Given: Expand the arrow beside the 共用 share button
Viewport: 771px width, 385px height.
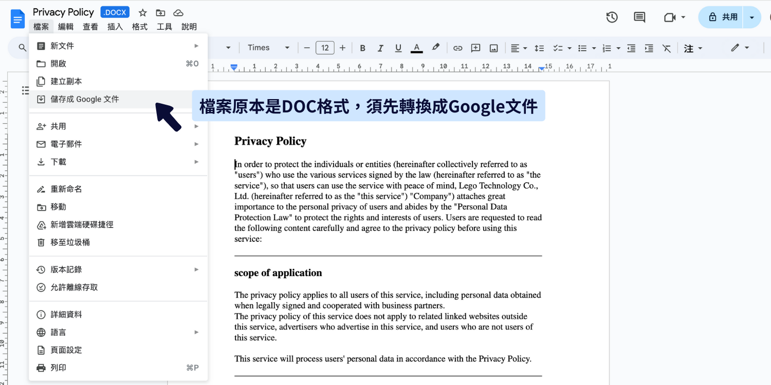Looking at the screenshot, I should pyautogui.click(x=752, y=17).
